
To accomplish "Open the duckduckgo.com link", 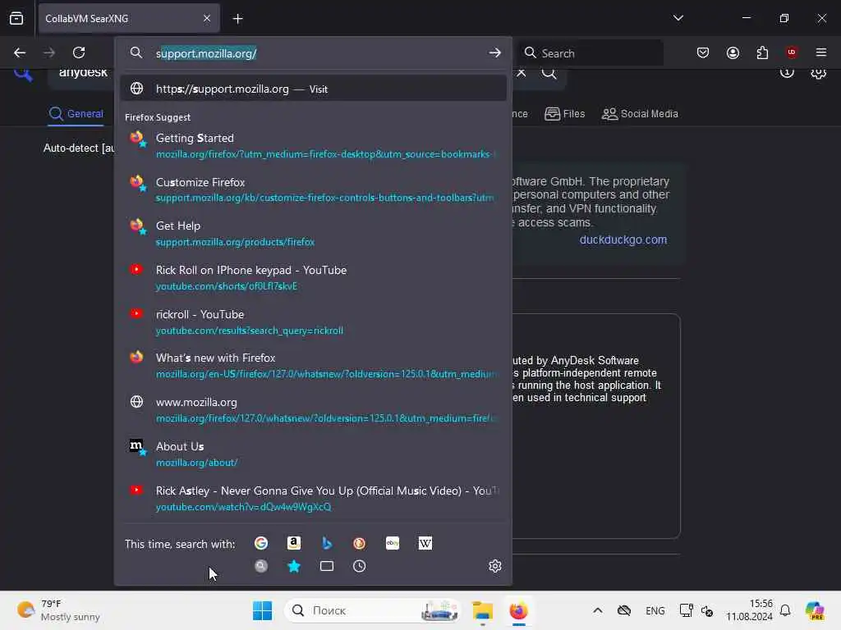I will pos(623,240).
